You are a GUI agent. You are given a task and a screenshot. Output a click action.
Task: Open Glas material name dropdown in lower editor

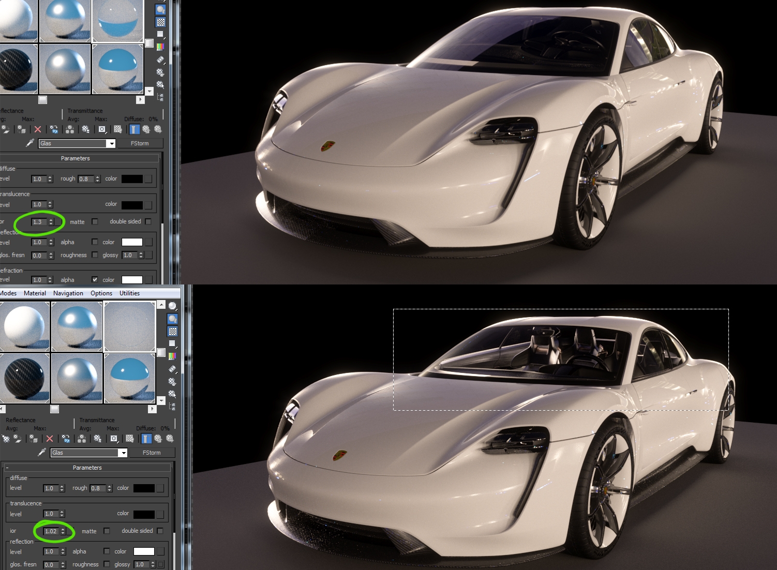(x=123, y=453)
